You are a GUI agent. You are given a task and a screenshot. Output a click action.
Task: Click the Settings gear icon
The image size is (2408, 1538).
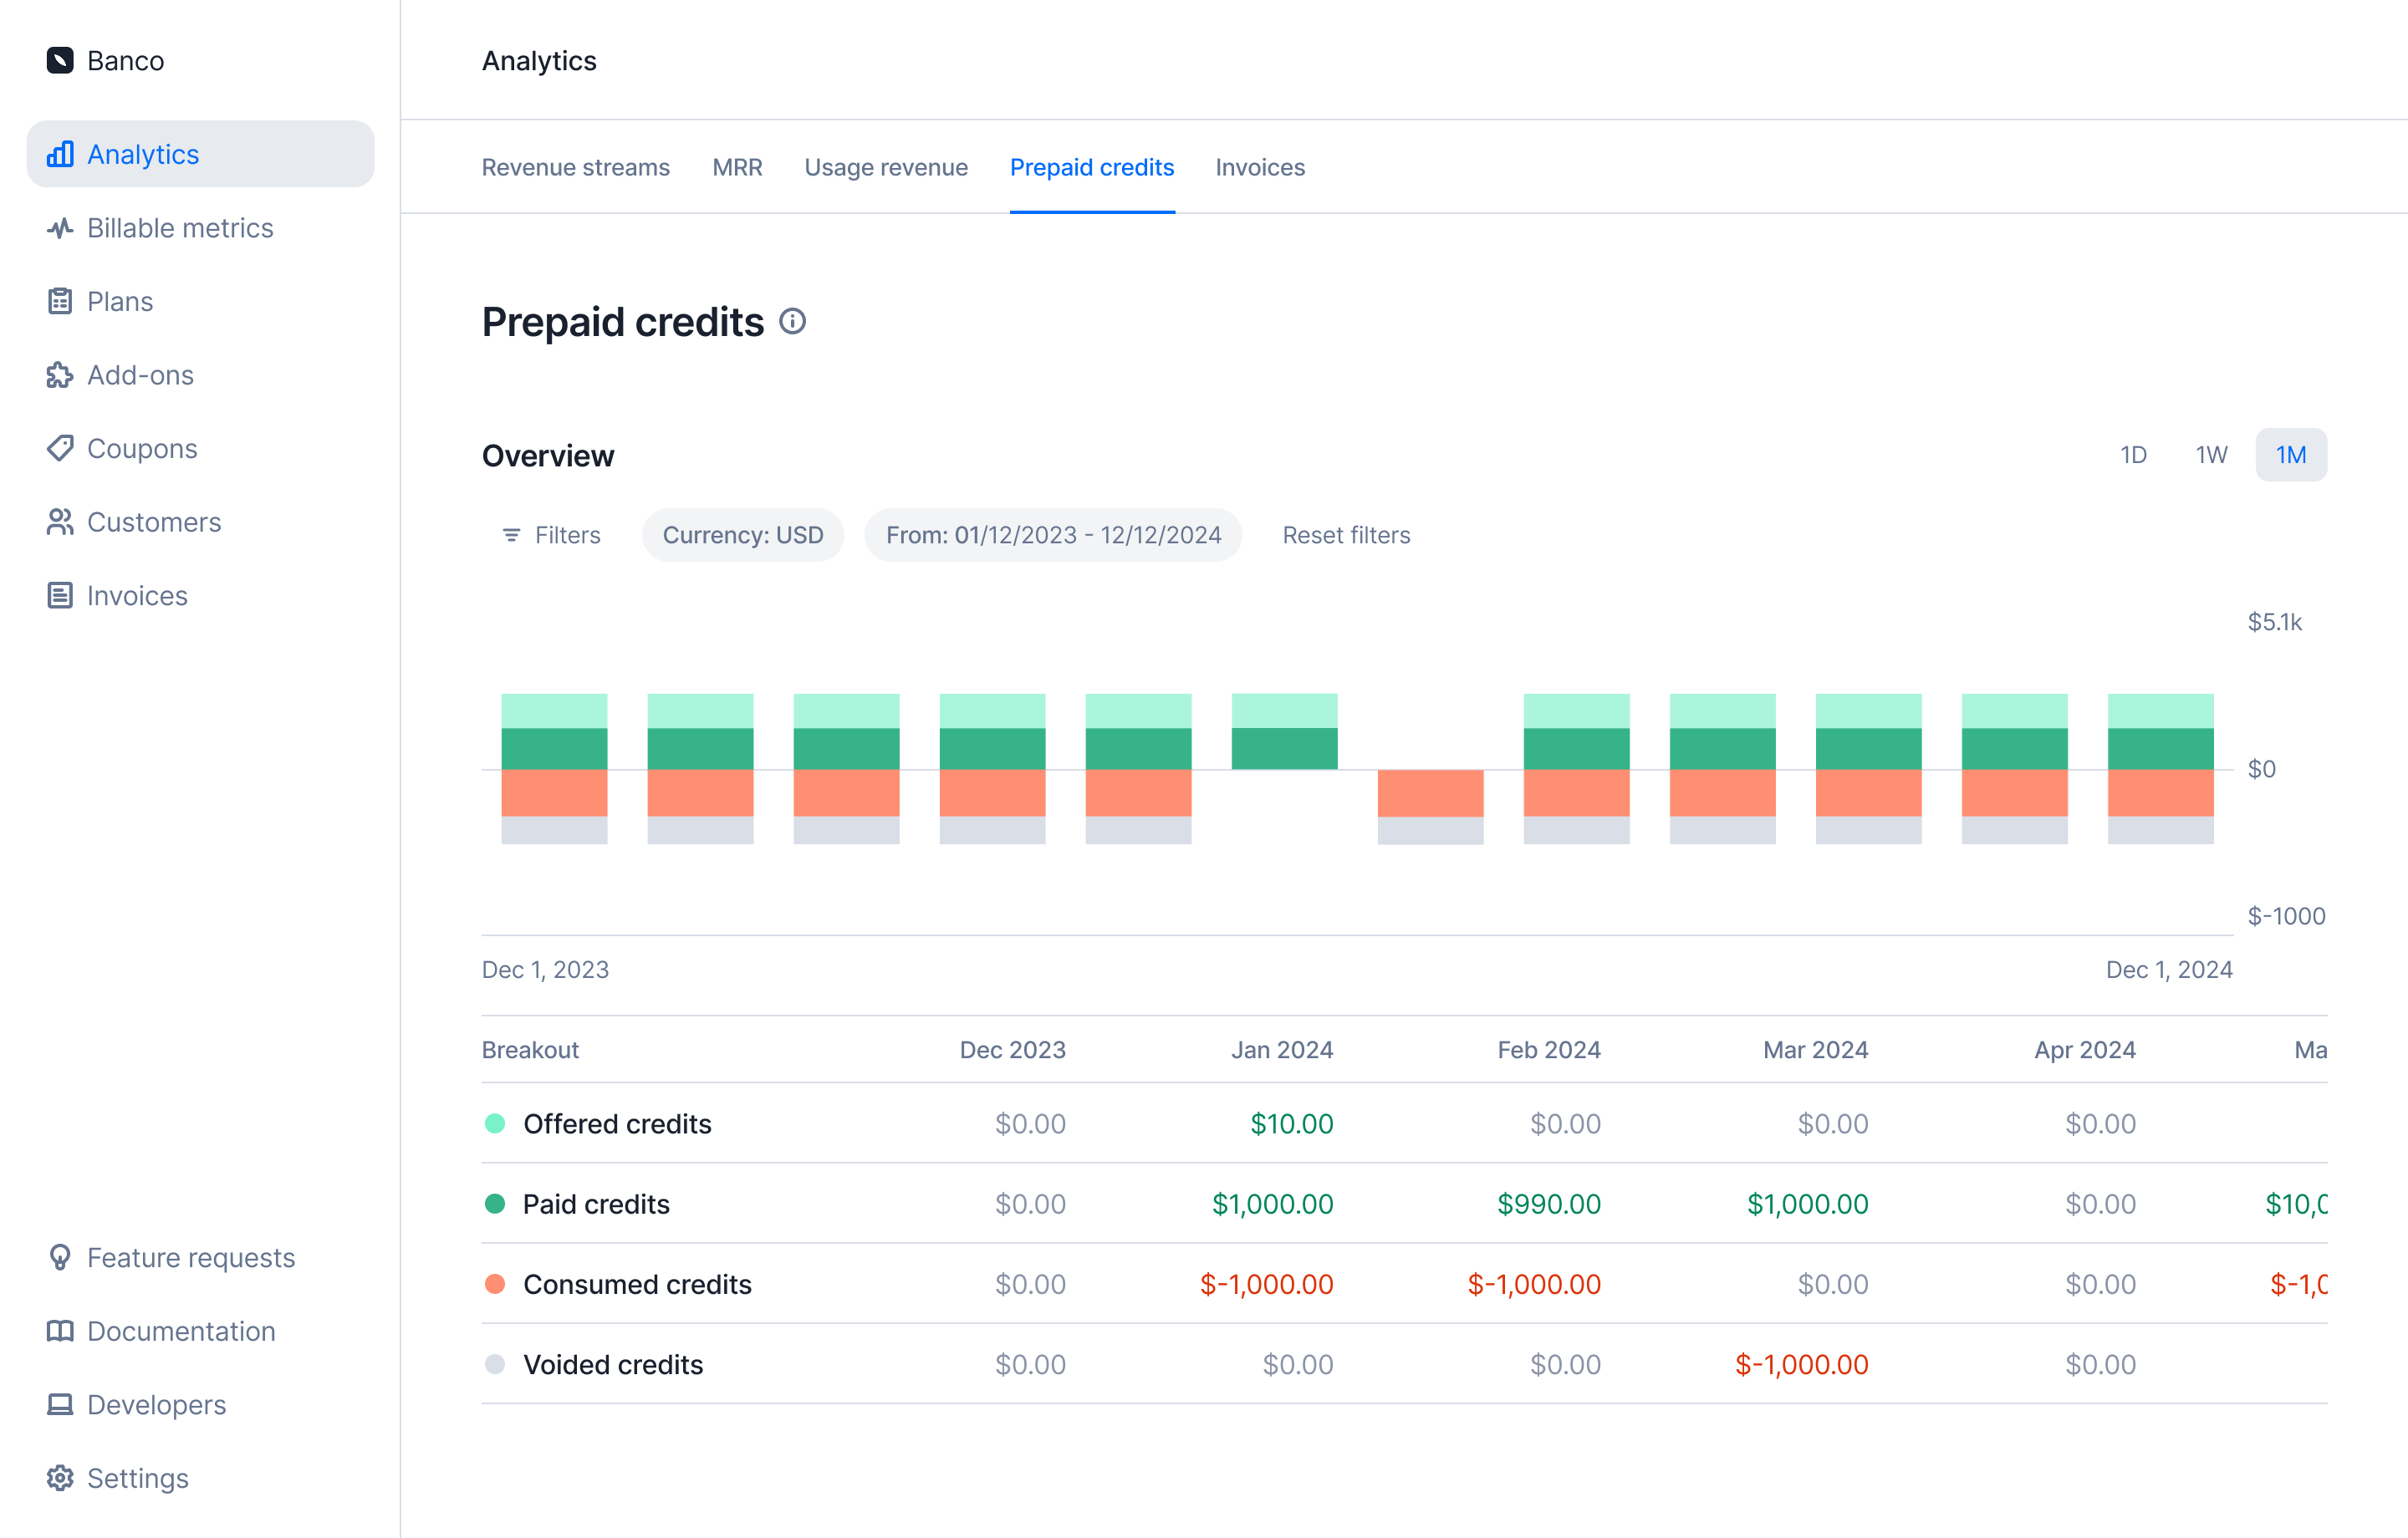pyautogui.click(x=60, y=1478)
